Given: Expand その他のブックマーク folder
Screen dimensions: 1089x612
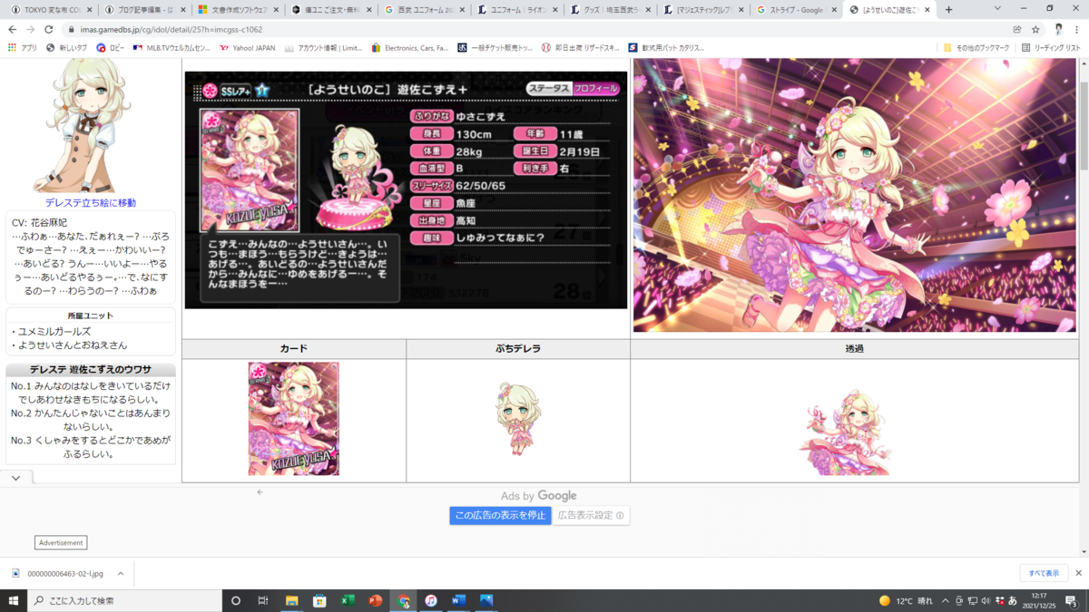Looking at the screenshot, I should [x=976, y=47].
